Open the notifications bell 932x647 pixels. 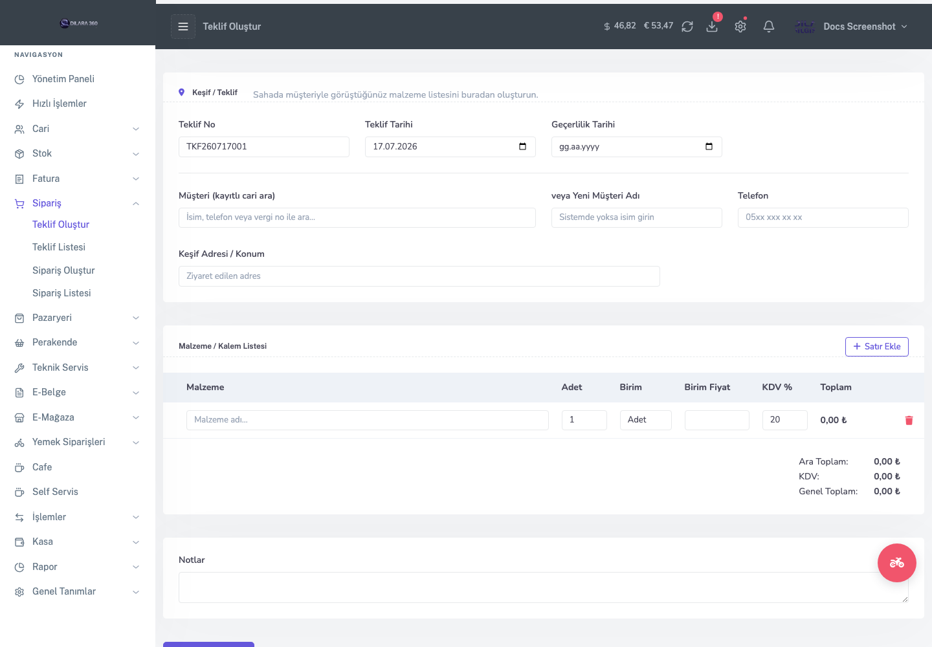[769, 27]
